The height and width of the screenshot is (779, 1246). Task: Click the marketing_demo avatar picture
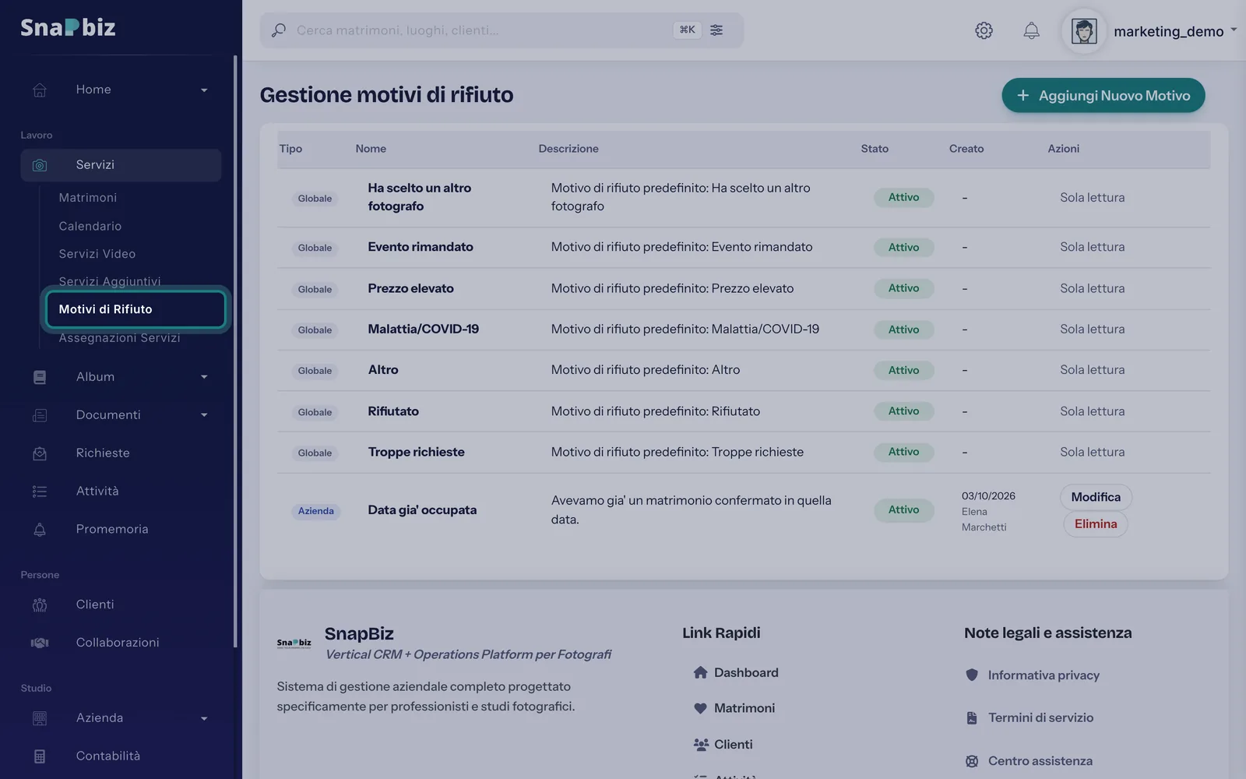pyautogui.click(x=1084, y=31)
